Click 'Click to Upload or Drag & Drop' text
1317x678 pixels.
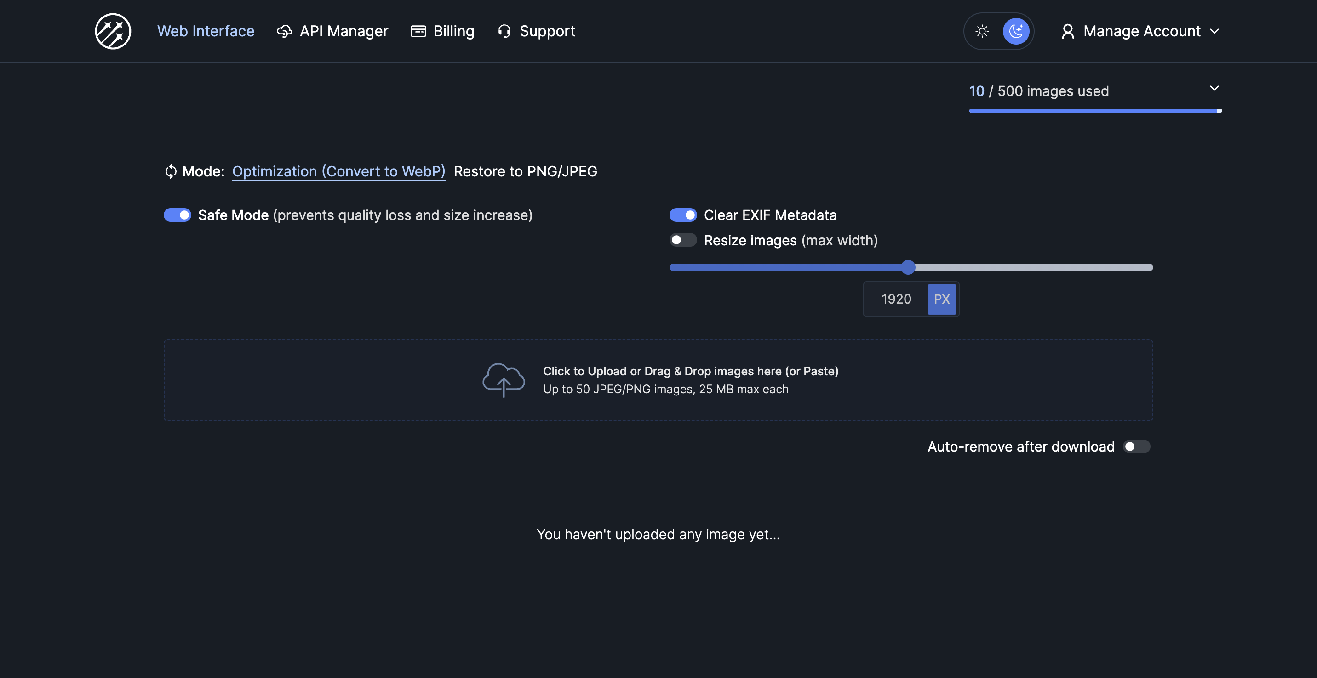[690, 371]
